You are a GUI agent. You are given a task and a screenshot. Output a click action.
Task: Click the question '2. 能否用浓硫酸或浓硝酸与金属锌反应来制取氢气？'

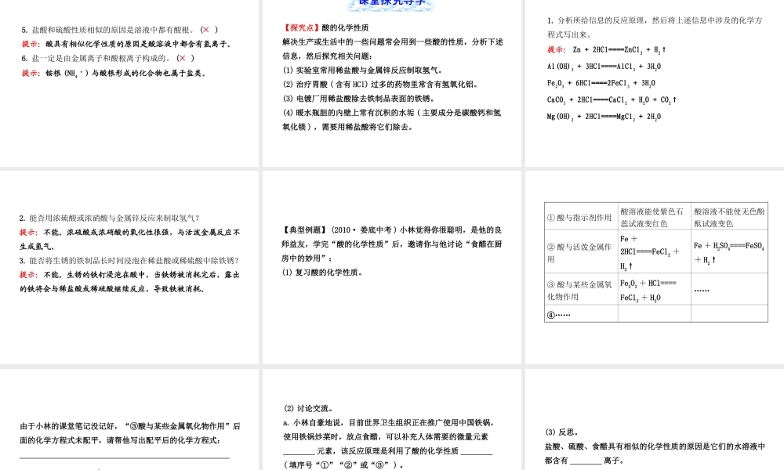[110, 219]
